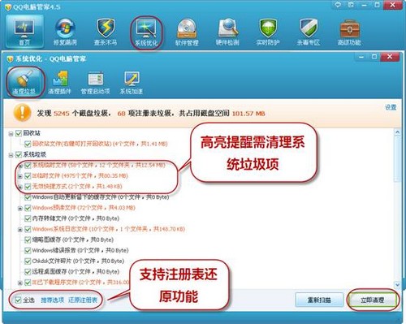Image resolution: width=406 pixels, height=324 pixels.
Task: Uncheck Windows系统日志文件 checkbox
Action: pos(28,229)
